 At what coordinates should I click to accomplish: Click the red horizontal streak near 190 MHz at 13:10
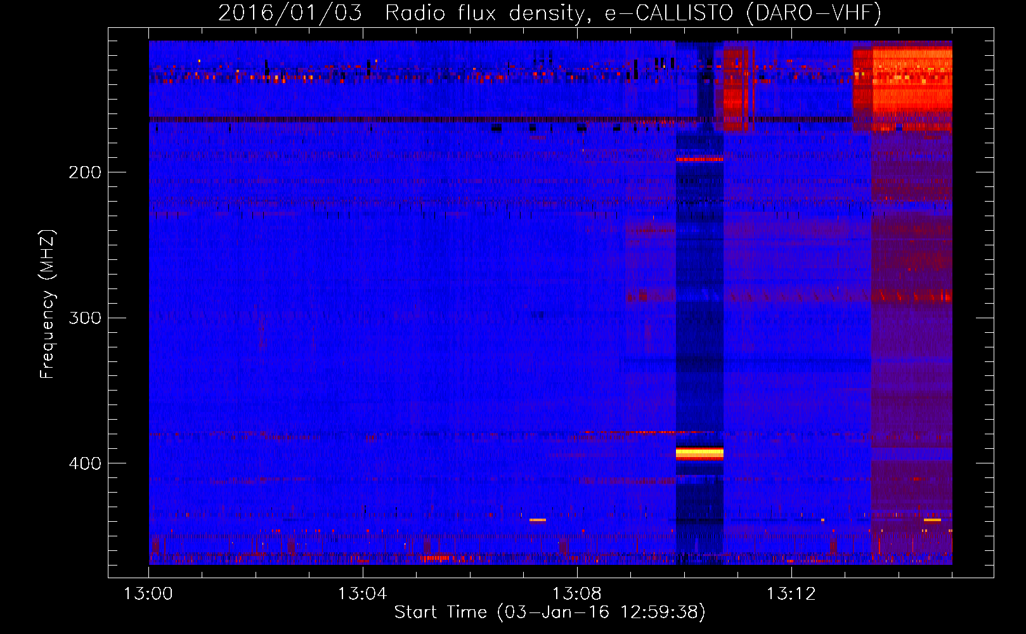(699, 159)
